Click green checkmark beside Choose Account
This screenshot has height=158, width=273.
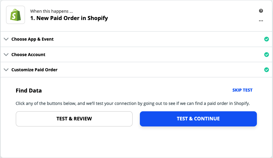(x=266, y=55)
